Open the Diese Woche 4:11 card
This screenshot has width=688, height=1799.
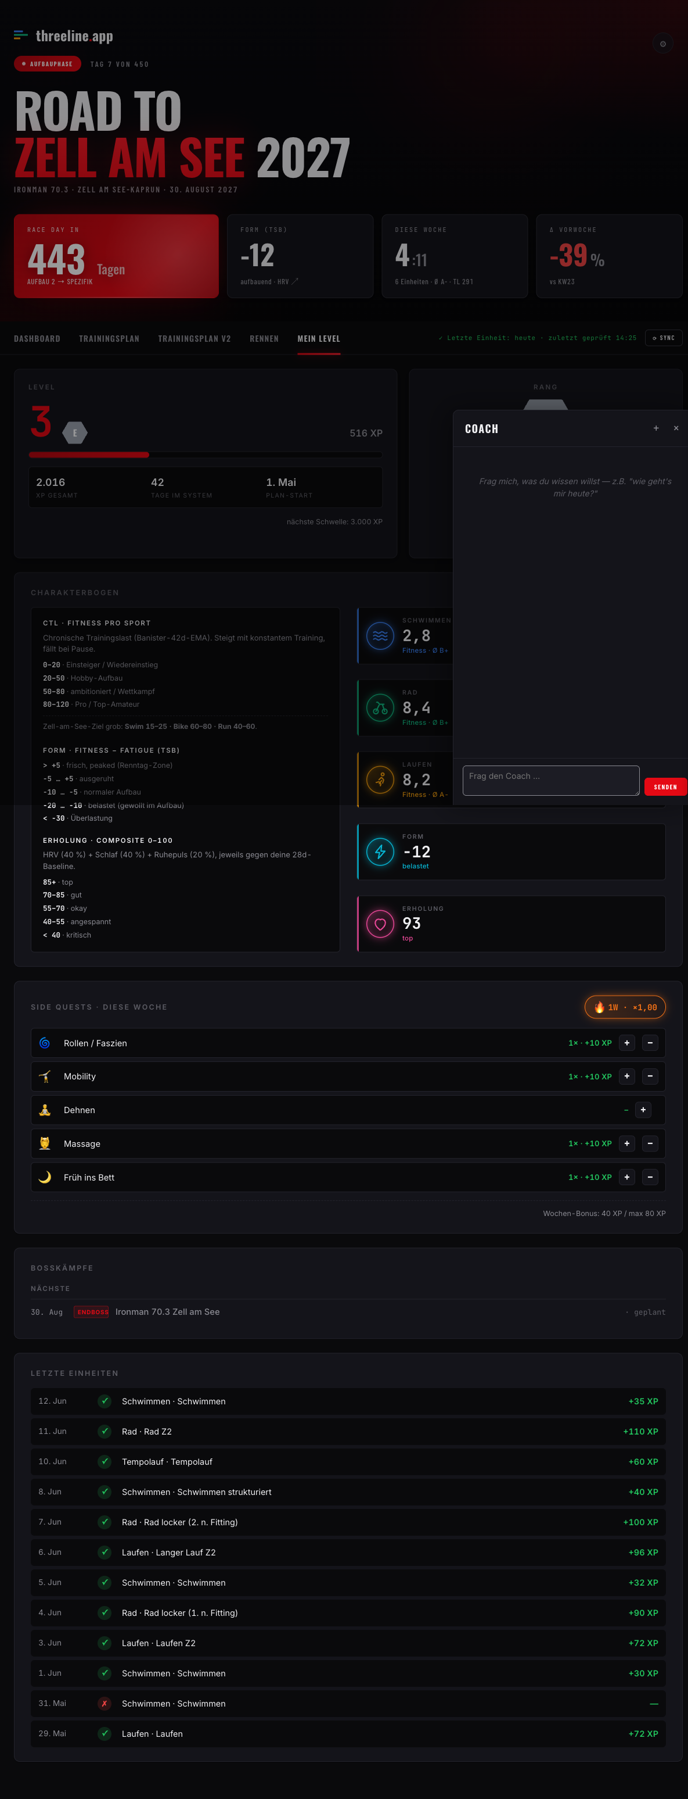point(454,256)
